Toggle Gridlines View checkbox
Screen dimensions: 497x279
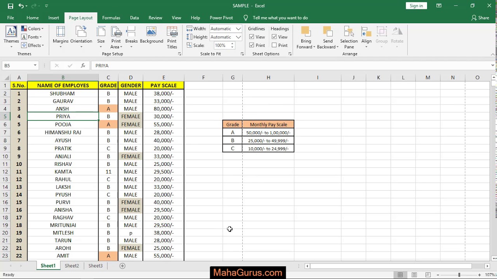click(x=252, y=37)
